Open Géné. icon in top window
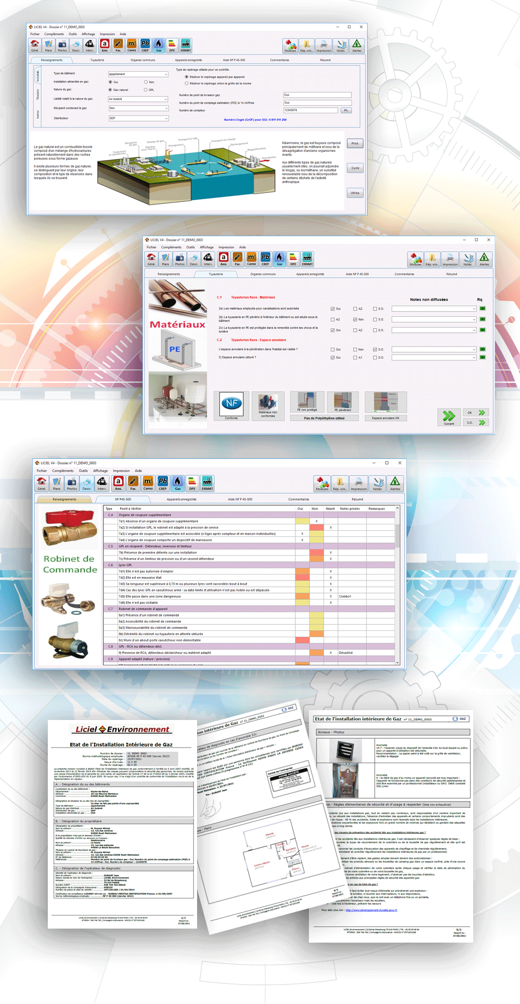The height and width of the screenshot is (1004, 520). click(35, 46)
